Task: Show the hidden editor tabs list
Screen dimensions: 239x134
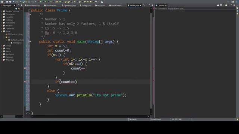Action: (144, 5)
